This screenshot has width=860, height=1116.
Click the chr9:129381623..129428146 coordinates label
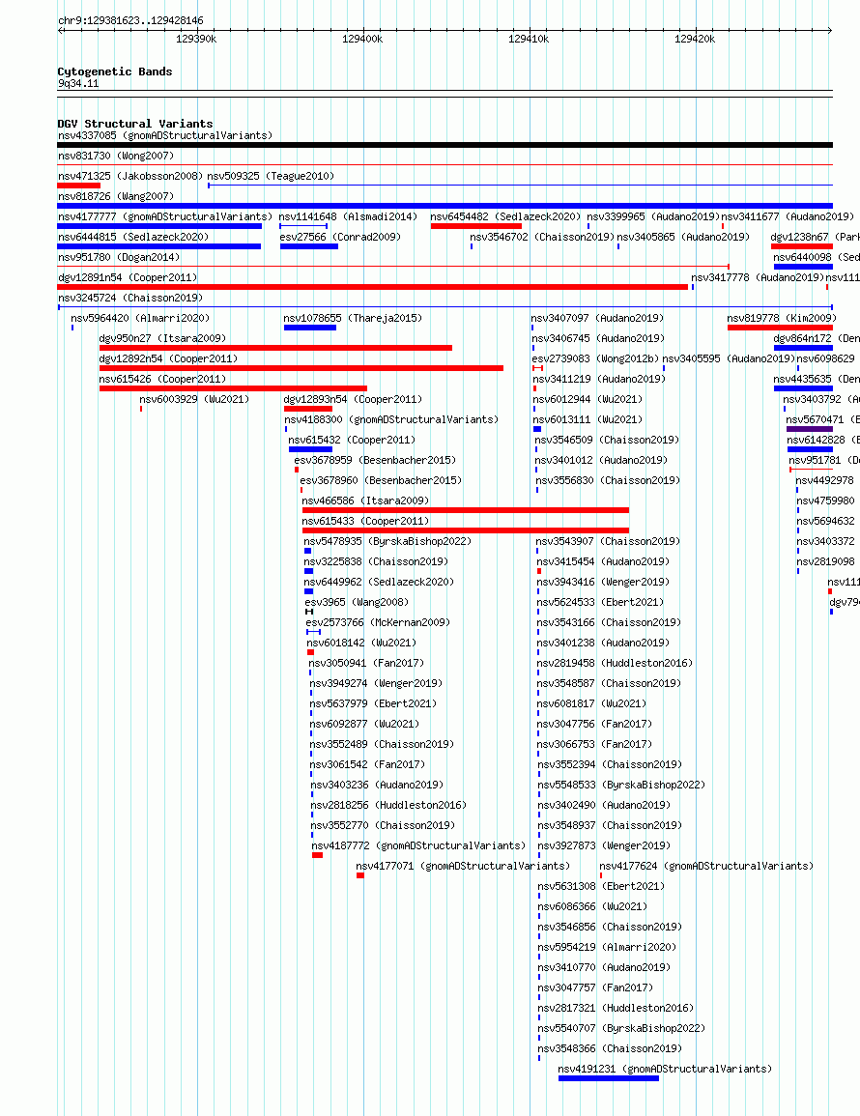pyautogui.click(x=130, y=20)
